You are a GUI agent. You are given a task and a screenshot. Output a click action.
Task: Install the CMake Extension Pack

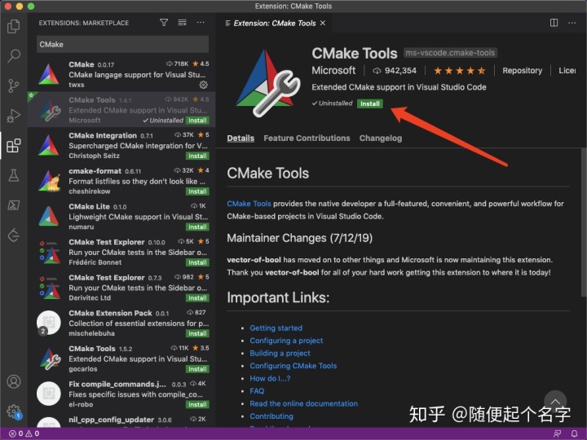[x=197, y=334]
